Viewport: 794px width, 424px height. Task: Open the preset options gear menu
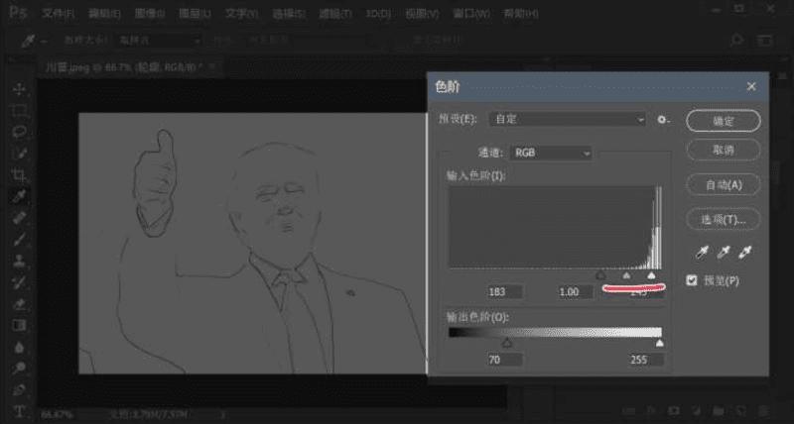coord(663,120)
